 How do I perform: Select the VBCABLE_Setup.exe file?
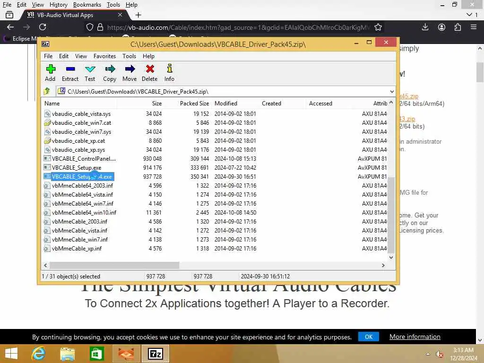(76, 168)
